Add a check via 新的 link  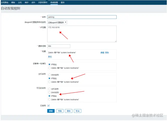[x=50, y=57]
